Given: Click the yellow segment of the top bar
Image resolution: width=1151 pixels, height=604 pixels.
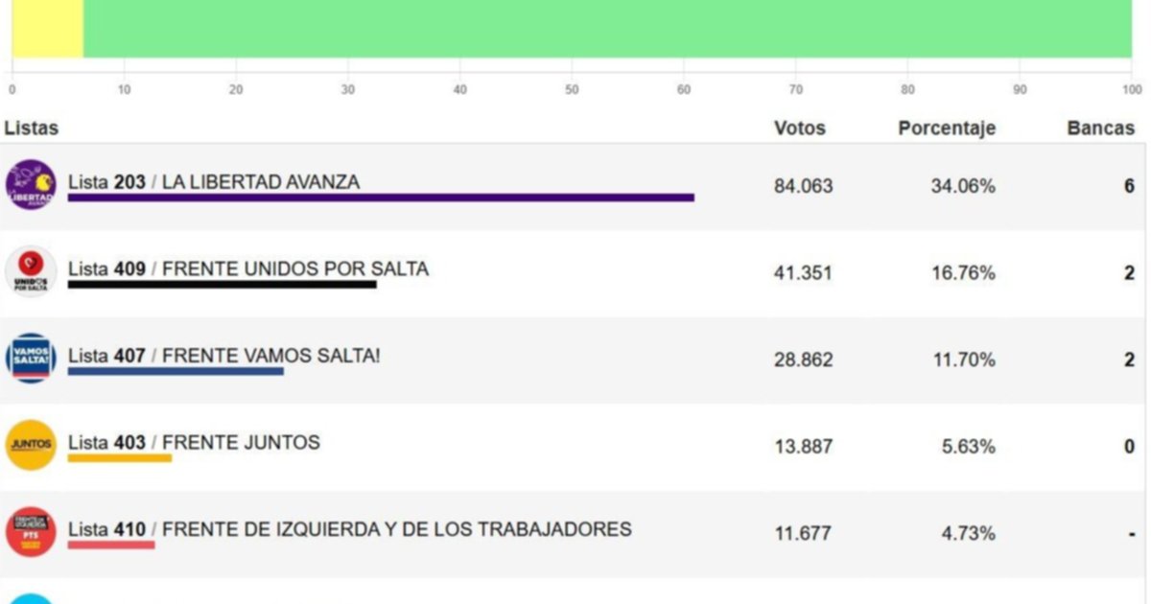Looking at the screenshot, I should point(47,29).
